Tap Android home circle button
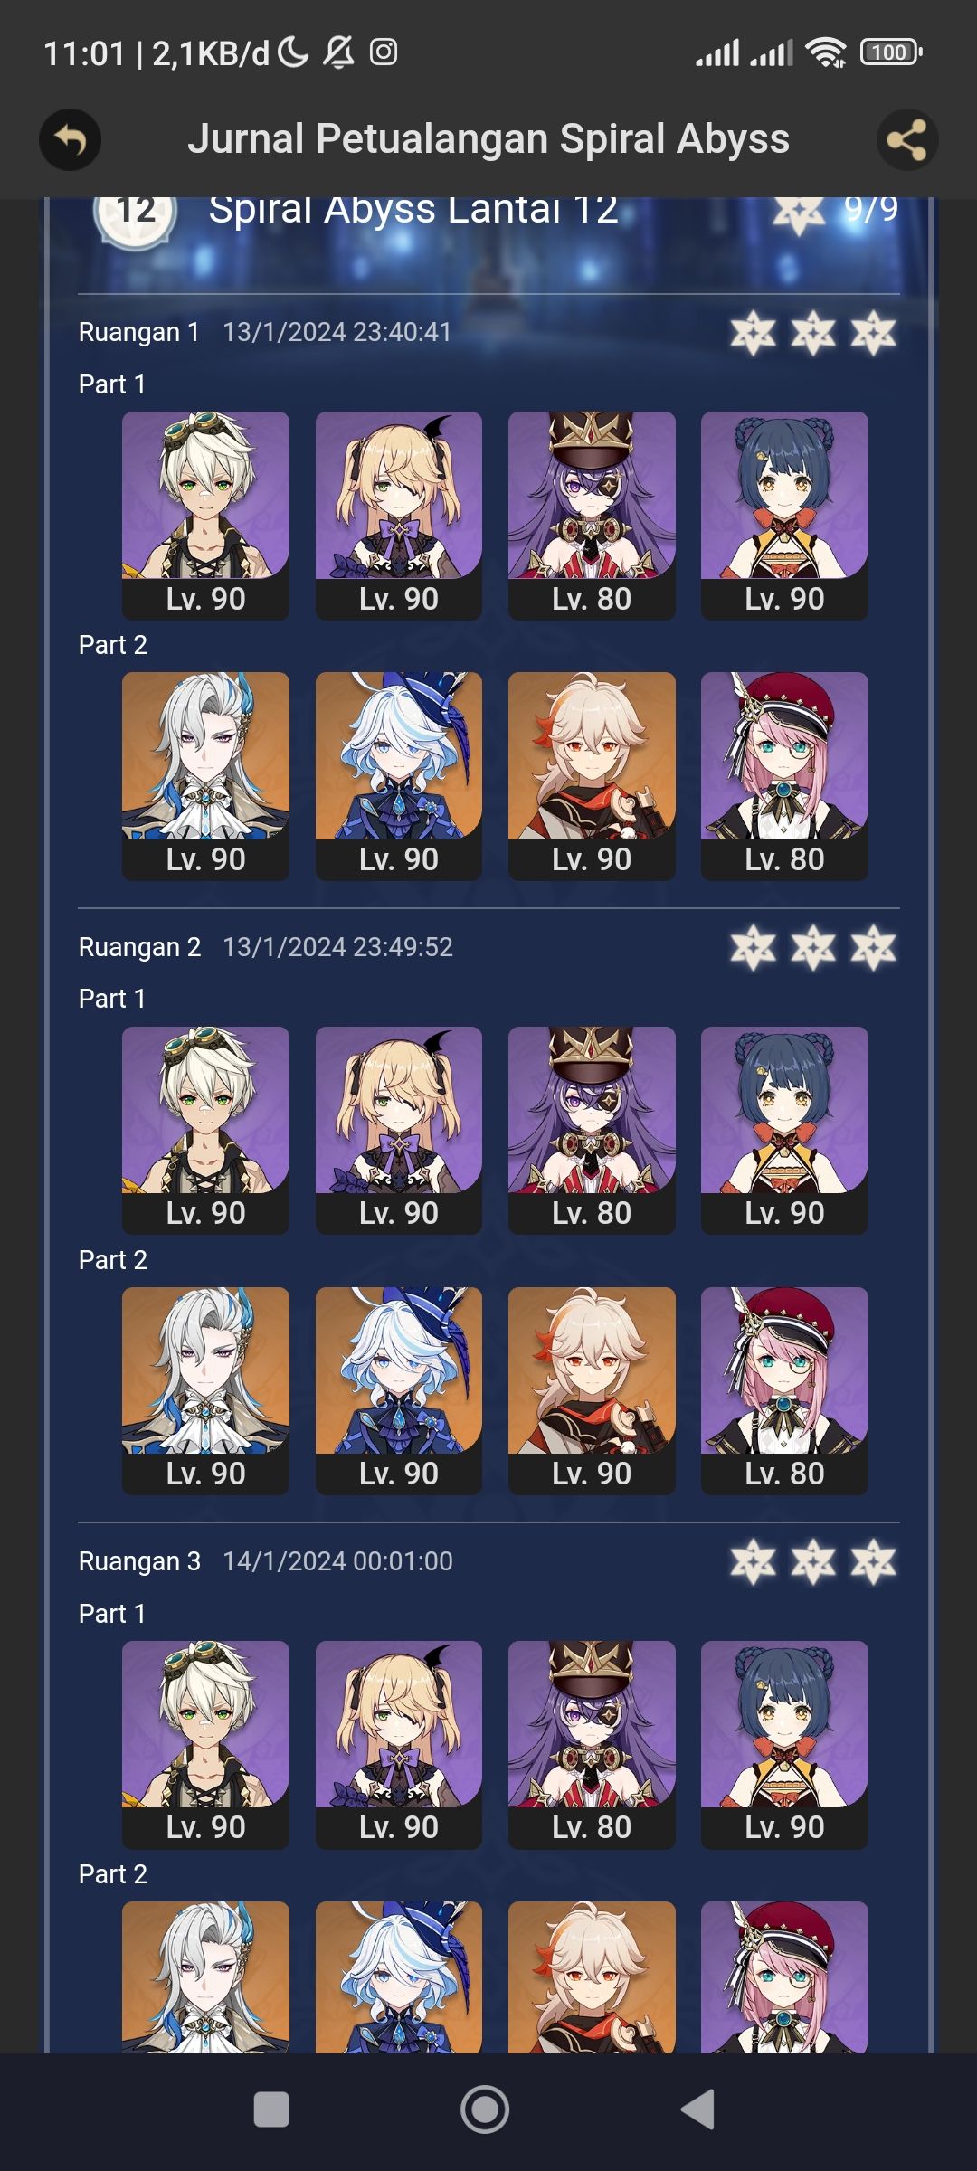Screen dimensions: 977x2171 (x=485, y=2109)
